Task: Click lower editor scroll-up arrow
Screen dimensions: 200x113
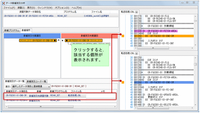Action: 195,58
